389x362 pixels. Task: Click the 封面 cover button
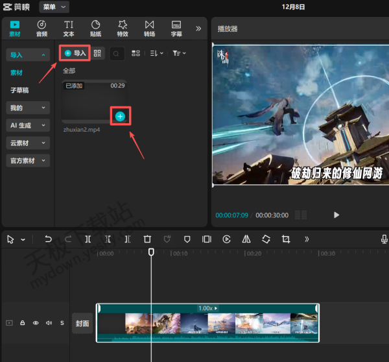[x=82, y=323]
